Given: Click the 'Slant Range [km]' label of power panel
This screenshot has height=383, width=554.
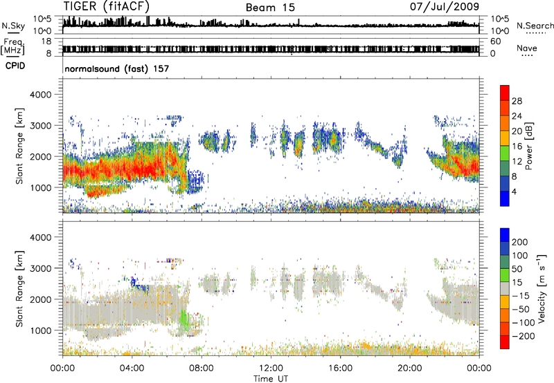Looking at the screenshot, I should tap(19, 146).
